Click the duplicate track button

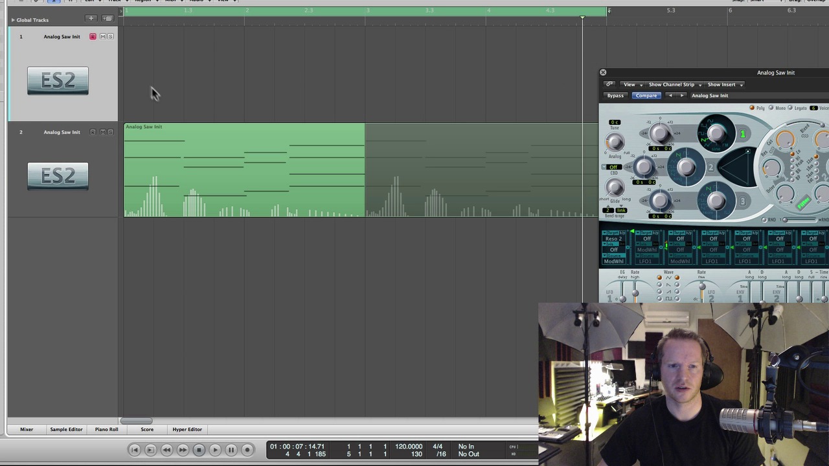pos(108,18)
